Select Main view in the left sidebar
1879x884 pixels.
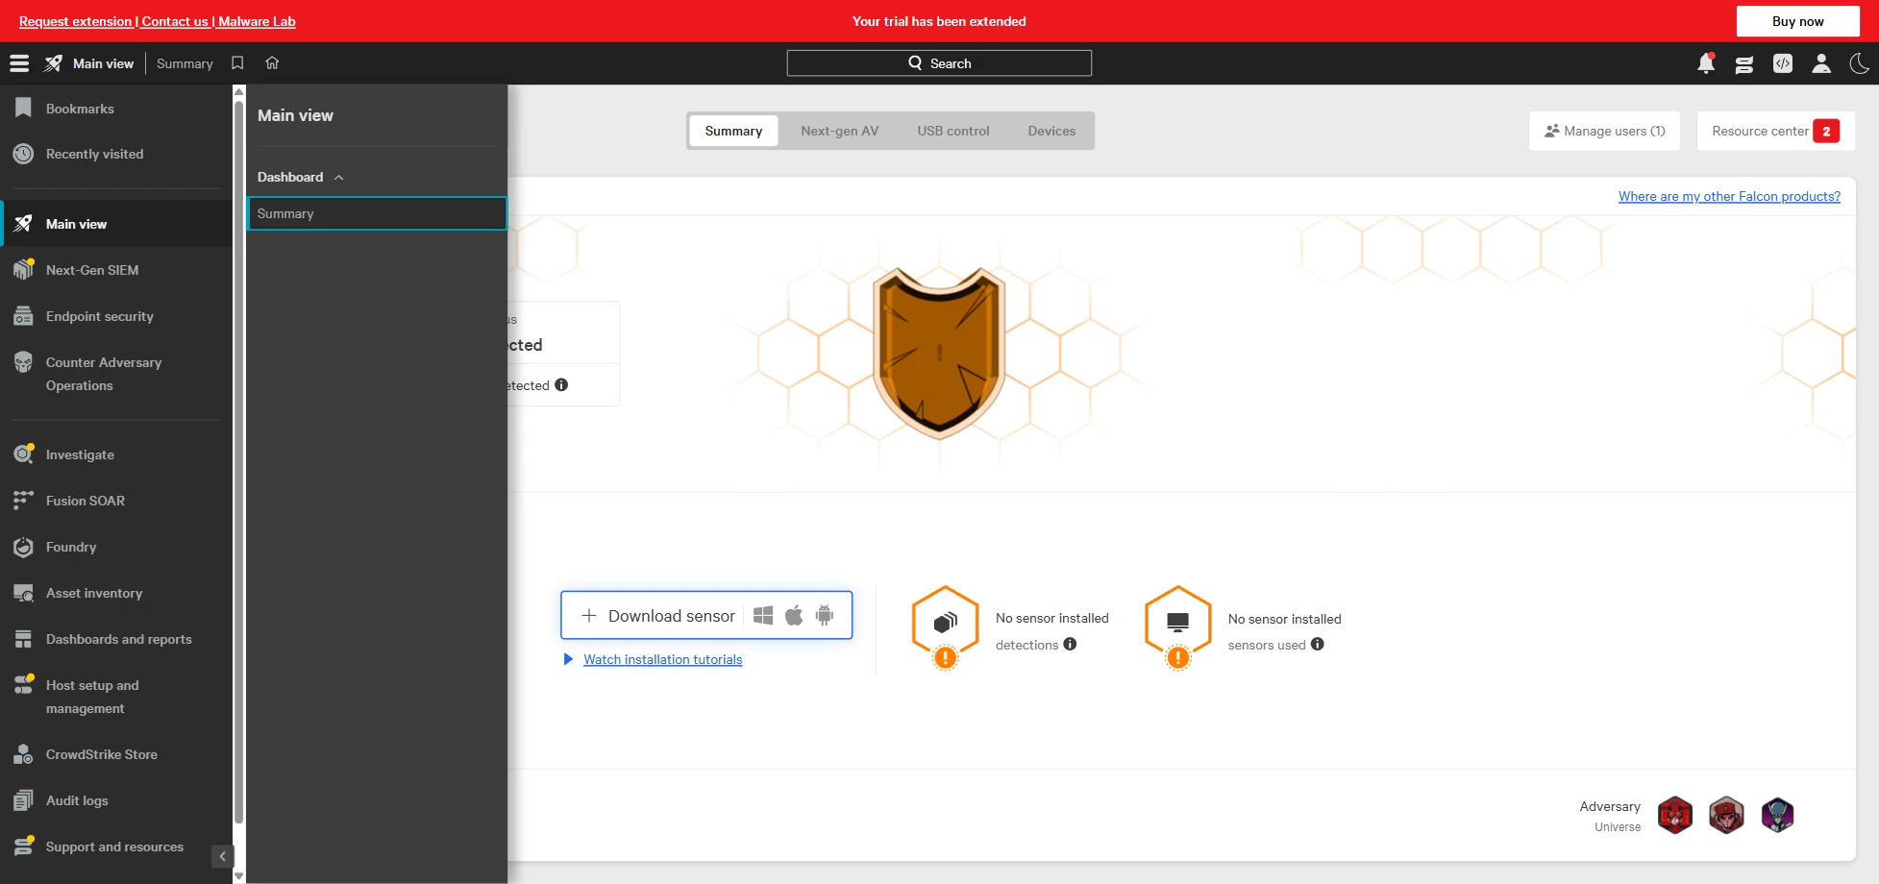(116, 224)
